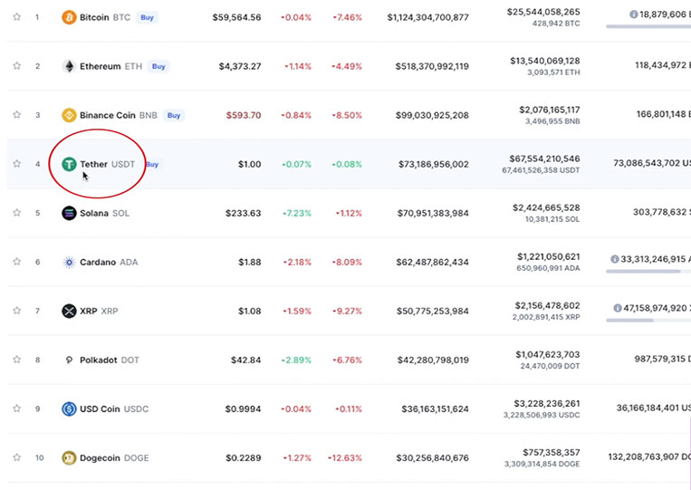The height and width of the screenshot is (490, 691).
Task: Click Binance Coin price $593.70
Action: pos(244,115)
